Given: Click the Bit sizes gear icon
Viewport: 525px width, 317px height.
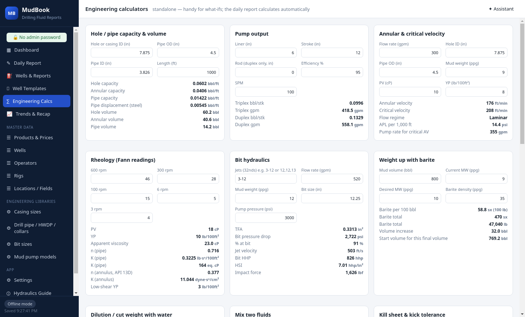Looking at the screenshot, I should (x=9, y=244).
